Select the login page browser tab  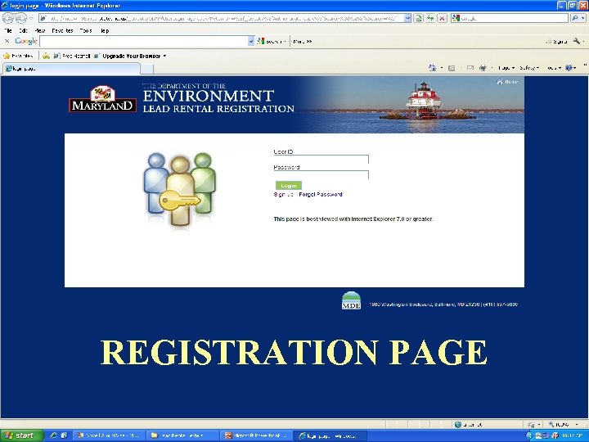71,69
